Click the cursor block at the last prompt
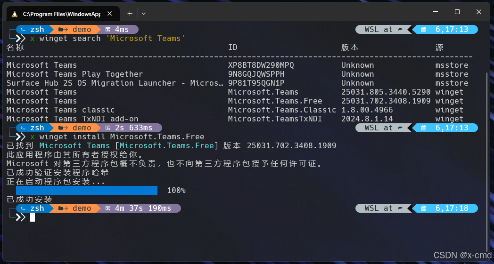Screen dimensions: 494x264 33,217
